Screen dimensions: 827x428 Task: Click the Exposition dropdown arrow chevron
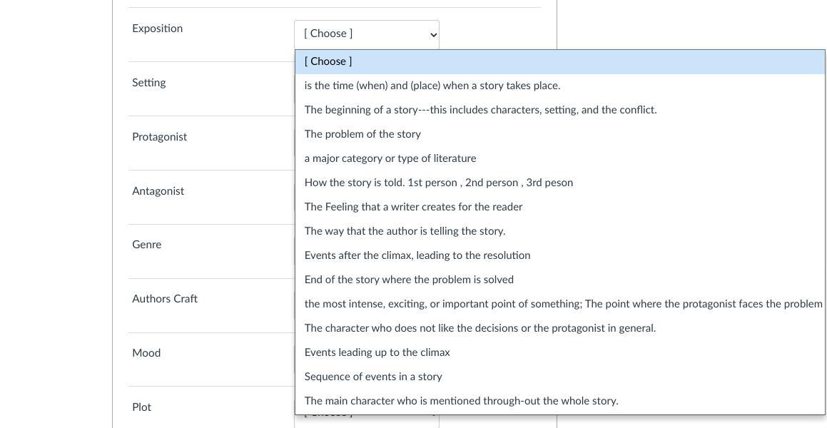tap(433, 35)
